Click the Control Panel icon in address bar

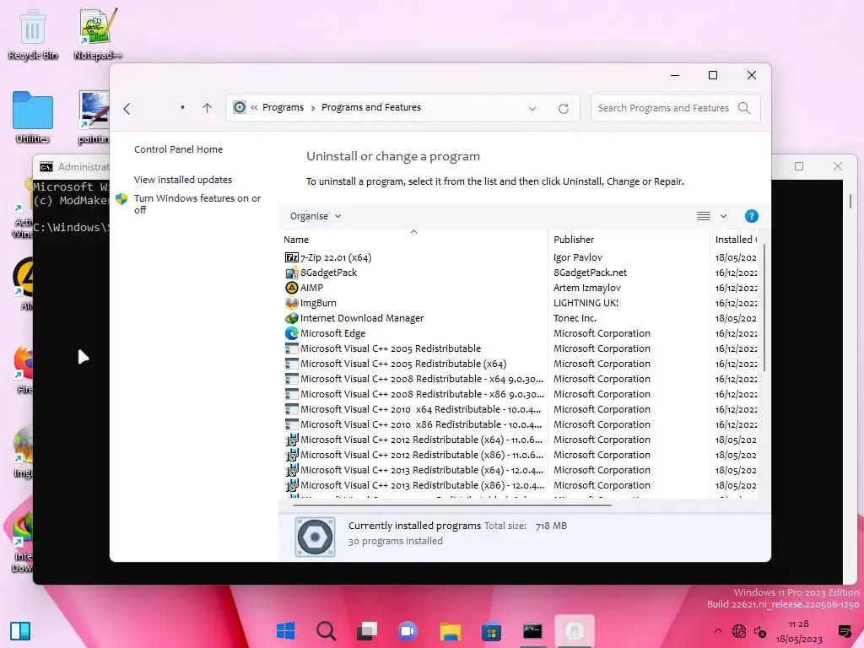(239, 107)
